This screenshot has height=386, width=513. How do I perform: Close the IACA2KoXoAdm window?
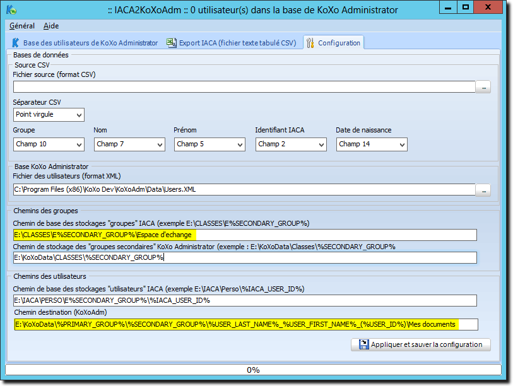pyautogui.click(x=488, y=7)
